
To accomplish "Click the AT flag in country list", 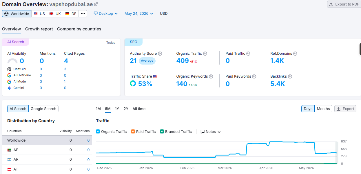I will pyautogui.click(x=9, y=169).
